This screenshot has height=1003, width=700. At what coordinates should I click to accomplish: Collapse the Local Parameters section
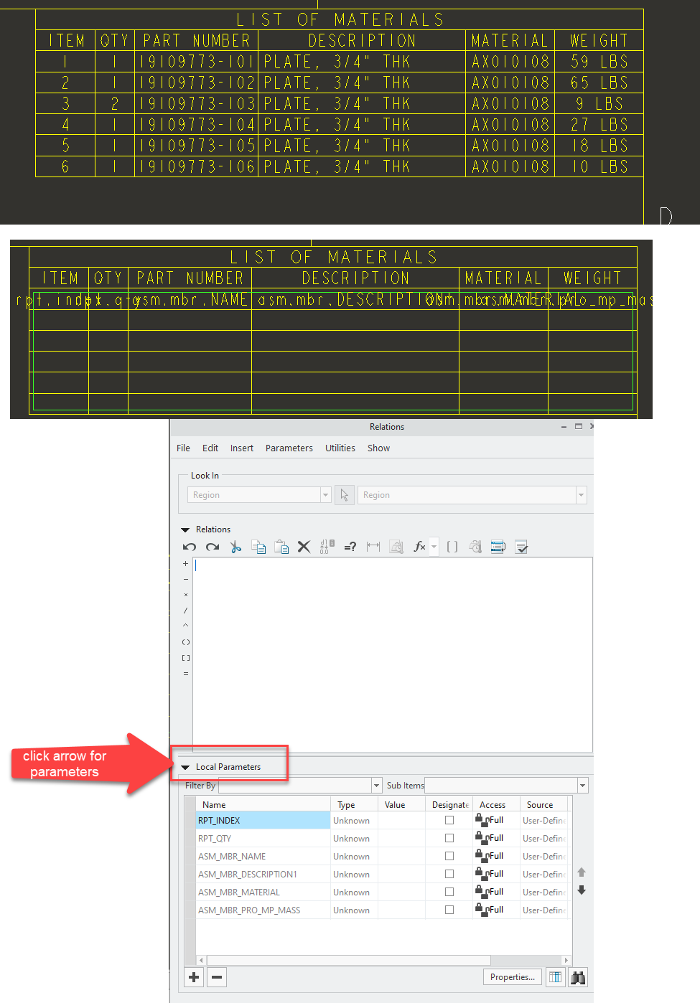[x=185, y=766]
